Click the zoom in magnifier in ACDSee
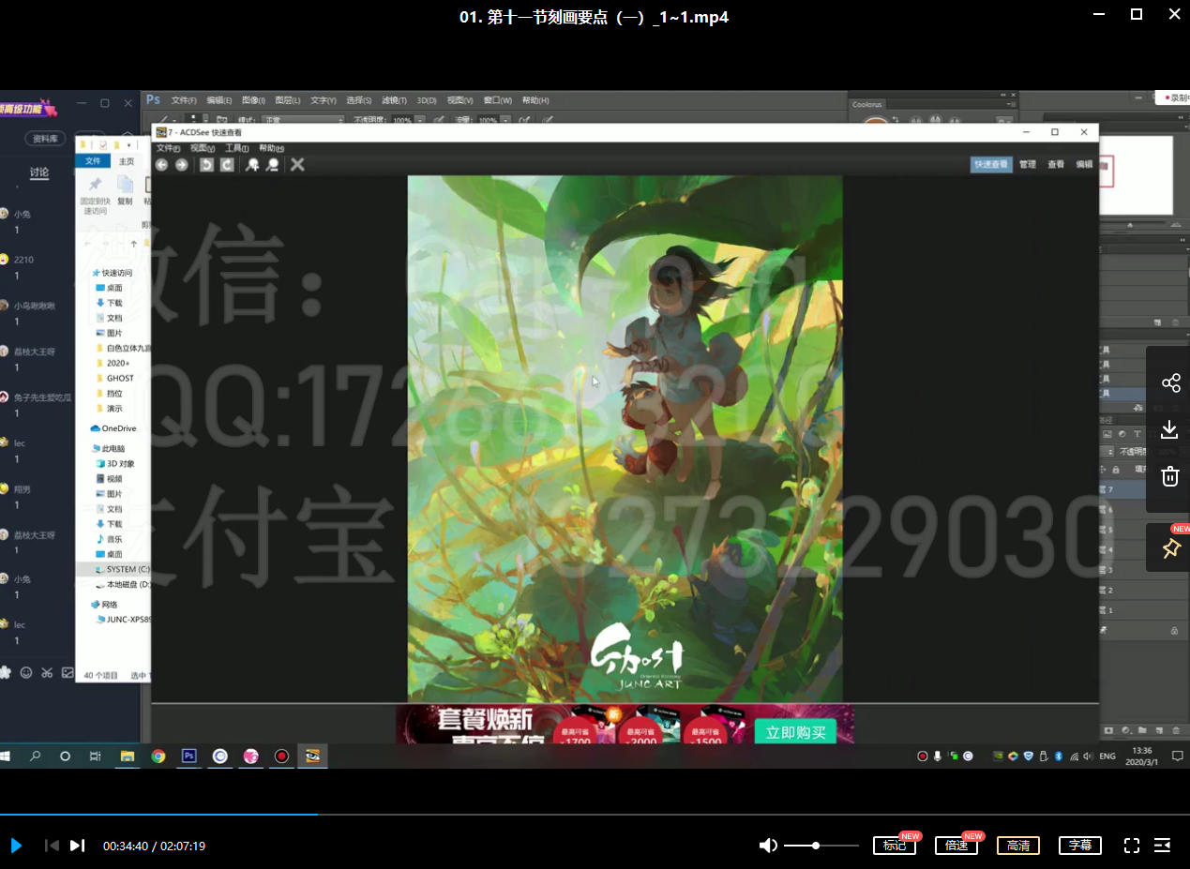Viewport: 1190px width, 869px height. tap(252, 165)
